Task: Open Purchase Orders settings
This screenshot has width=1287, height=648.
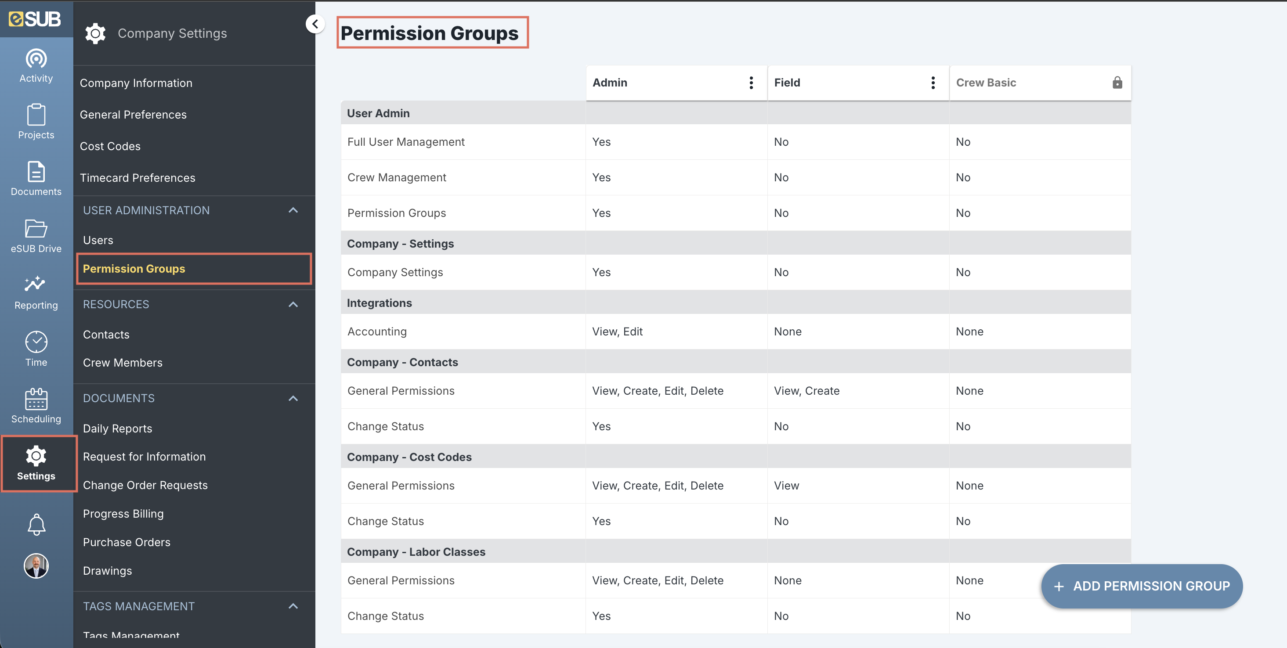Action: point(127,542)
